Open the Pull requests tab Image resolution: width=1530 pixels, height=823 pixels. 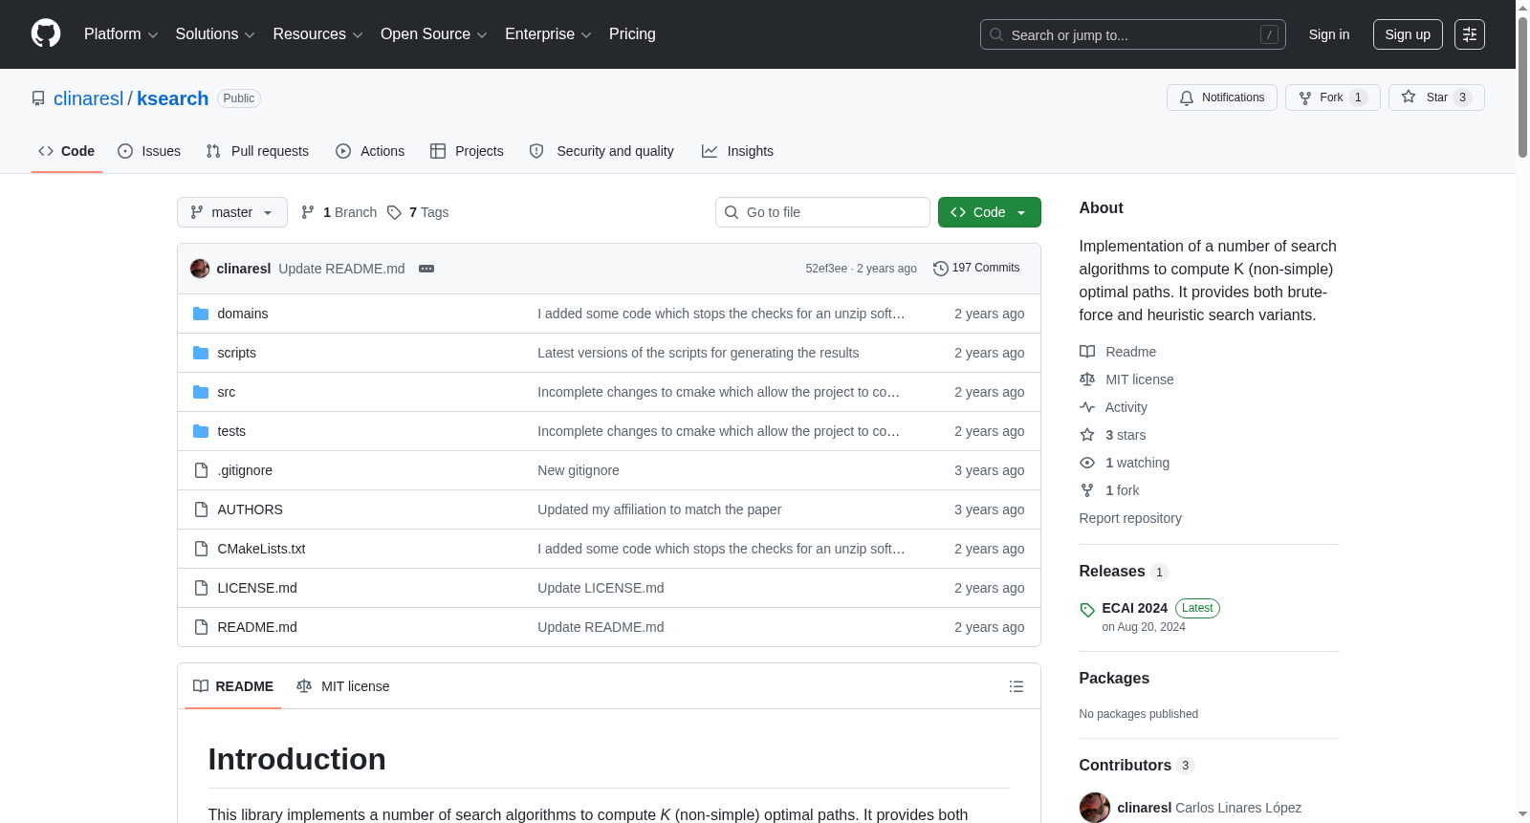point(257,151)
